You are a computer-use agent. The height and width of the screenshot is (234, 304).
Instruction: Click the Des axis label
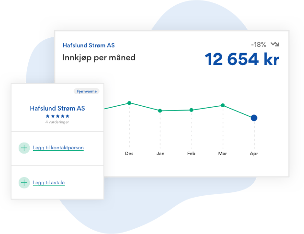[129, 154]
